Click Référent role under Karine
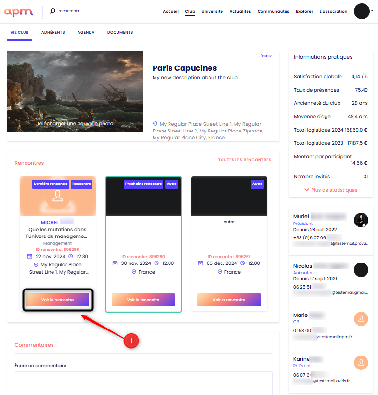Screen dimensions: 378x395 (302, 366)
